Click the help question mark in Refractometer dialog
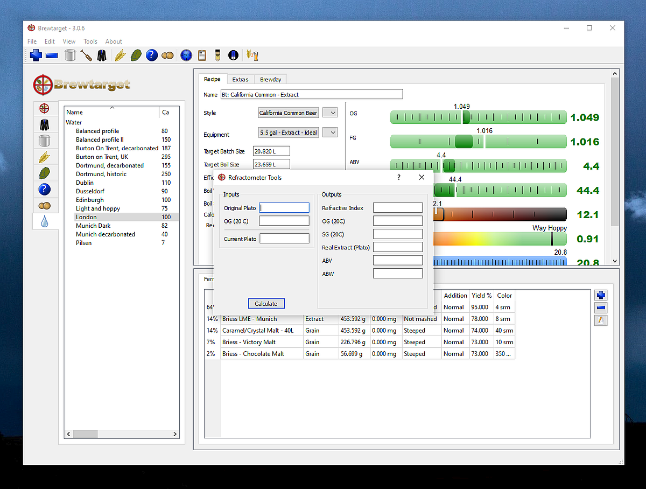This screenshot has height=489, width=646. tap(399, 177)
